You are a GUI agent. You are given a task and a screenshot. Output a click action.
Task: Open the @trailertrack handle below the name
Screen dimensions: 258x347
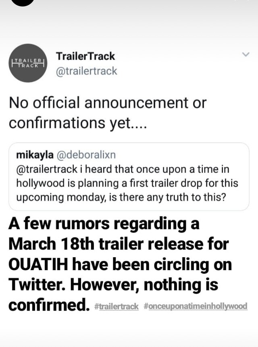click(x=86, y=71)
